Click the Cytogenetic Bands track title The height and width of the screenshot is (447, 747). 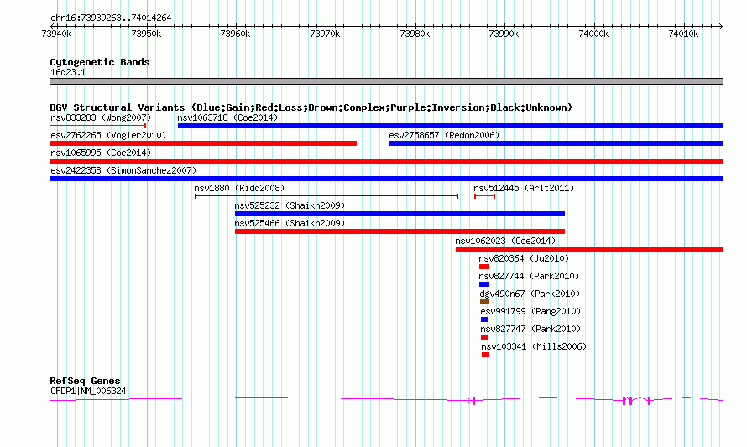click(100, 62)
